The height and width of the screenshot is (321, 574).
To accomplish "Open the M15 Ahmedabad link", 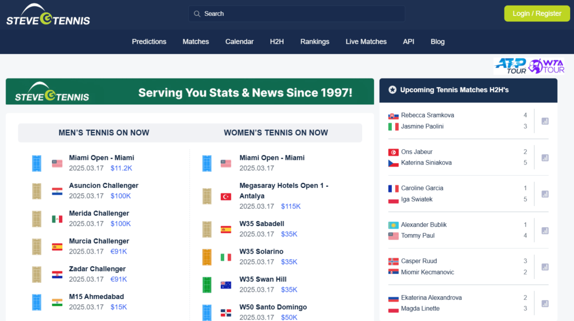I will [96, 297].
